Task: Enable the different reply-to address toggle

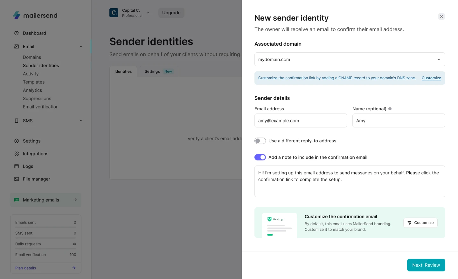Action: point(260,141)
